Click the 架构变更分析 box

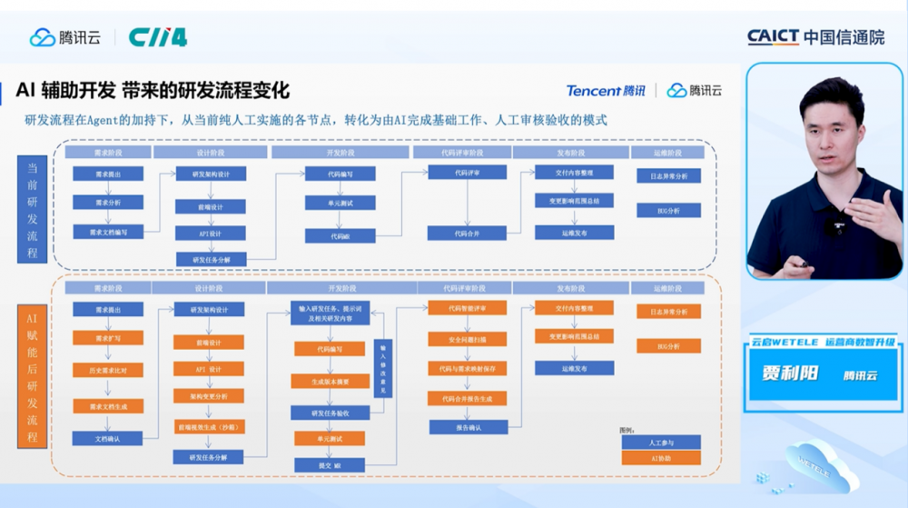point(210,396)
